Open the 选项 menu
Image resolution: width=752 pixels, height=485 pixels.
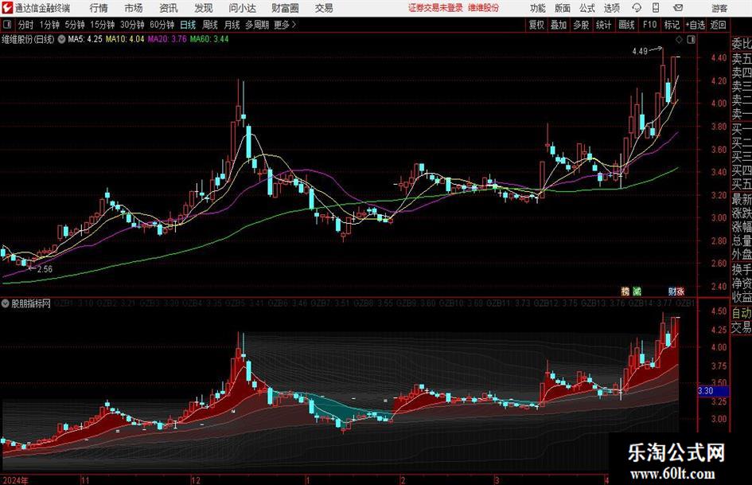[611, 8]
